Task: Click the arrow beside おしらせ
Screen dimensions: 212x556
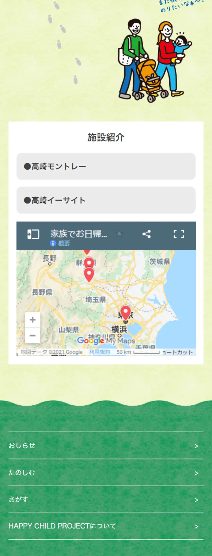Action: 196,446
